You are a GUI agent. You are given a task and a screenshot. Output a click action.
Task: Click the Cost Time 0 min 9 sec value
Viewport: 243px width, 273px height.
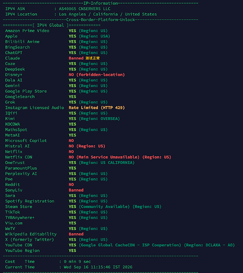pyautogui.click(x=77, y=262)
